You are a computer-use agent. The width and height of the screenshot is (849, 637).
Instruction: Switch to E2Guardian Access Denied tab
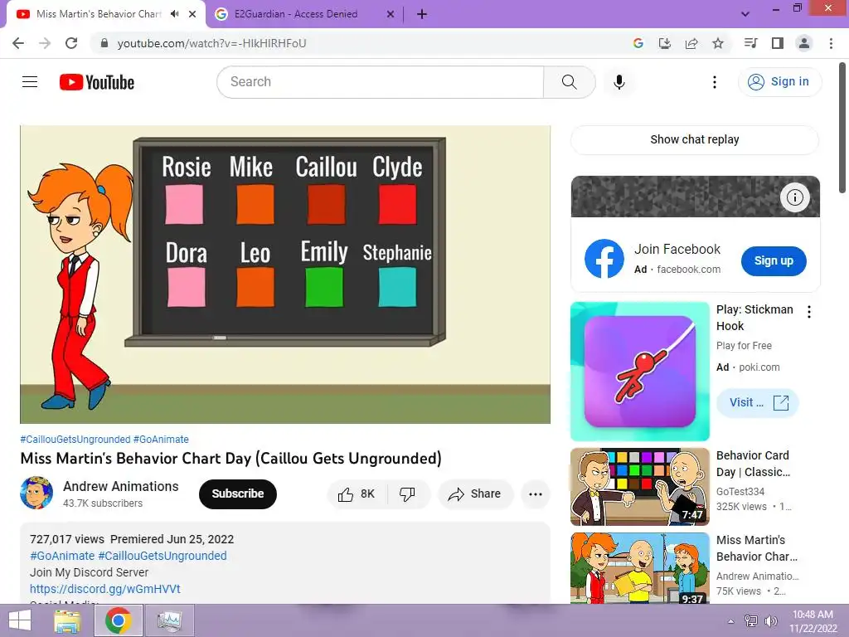[x=296, y=14]
